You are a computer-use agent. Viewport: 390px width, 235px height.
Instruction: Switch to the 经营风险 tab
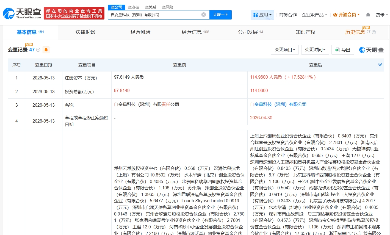(140, 32)
